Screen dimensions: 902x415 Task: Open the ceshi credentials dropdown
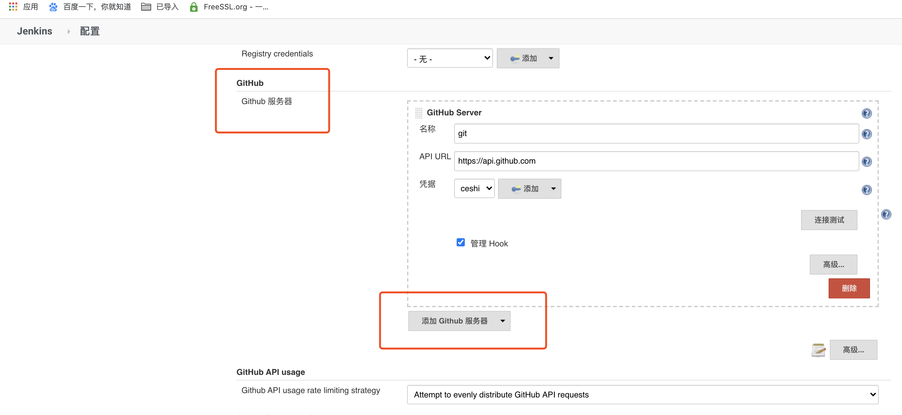pos(474,189)
